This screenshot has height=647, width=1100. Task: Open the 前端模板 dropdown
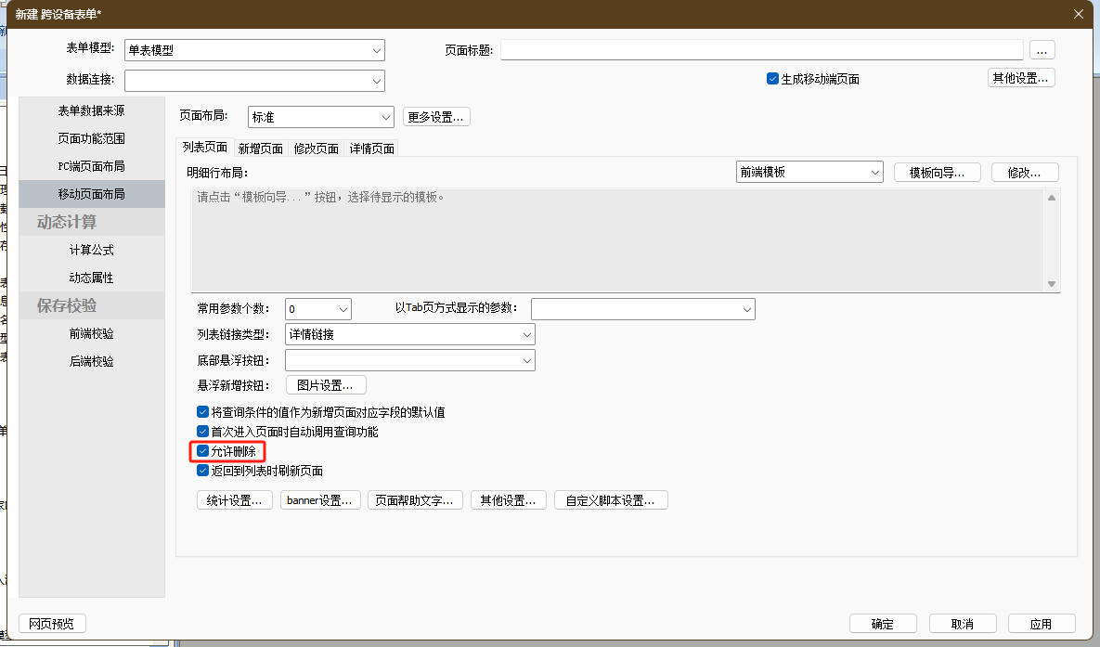pyautogui.click(x=875, y=172)
